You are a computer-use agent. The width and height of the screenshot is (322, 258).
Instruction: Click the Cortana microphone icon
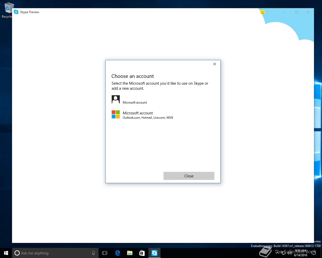click(x=93, y=253)
